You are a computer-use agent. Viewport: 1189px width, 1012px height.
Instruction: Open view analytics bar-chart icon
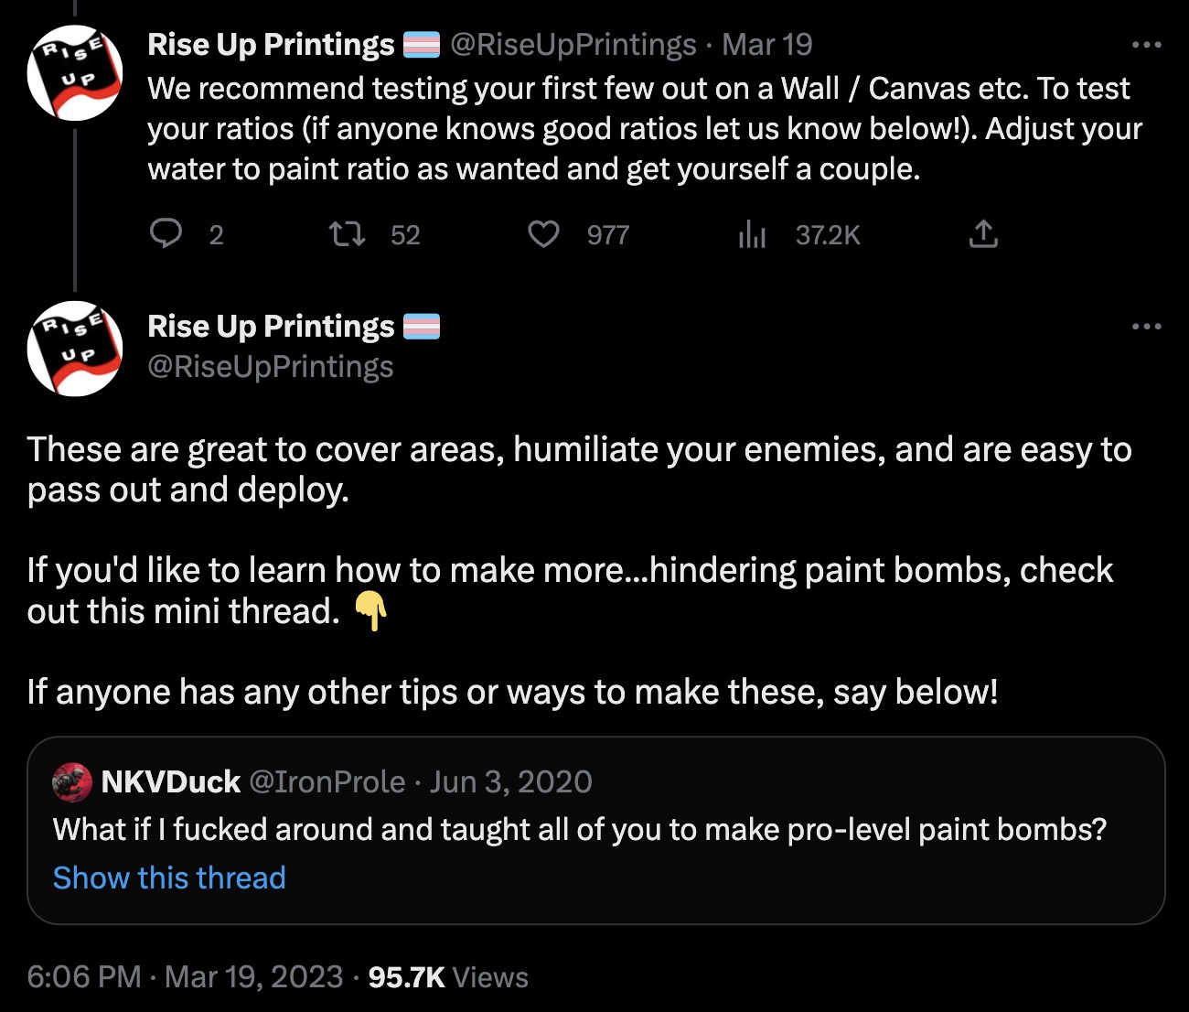tap(752, 234)
